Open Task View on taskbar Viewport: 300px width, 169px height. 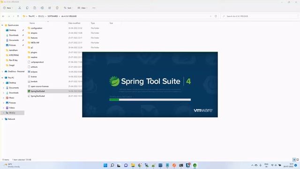pyautogui.click(x=119, y=165)
